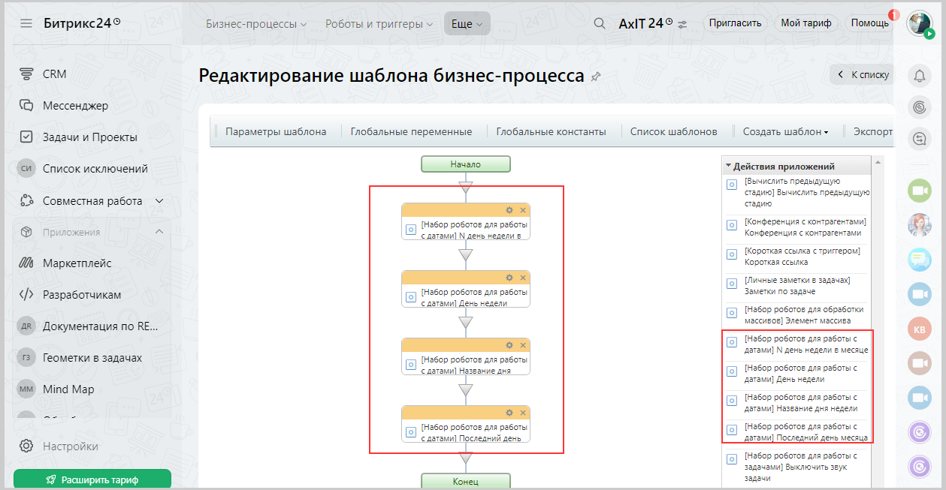Image resolution: width=946 pixels, height=490 pixels.
Task: Click the Короткая ссылка action icon
Action: [x=732, y=255]
